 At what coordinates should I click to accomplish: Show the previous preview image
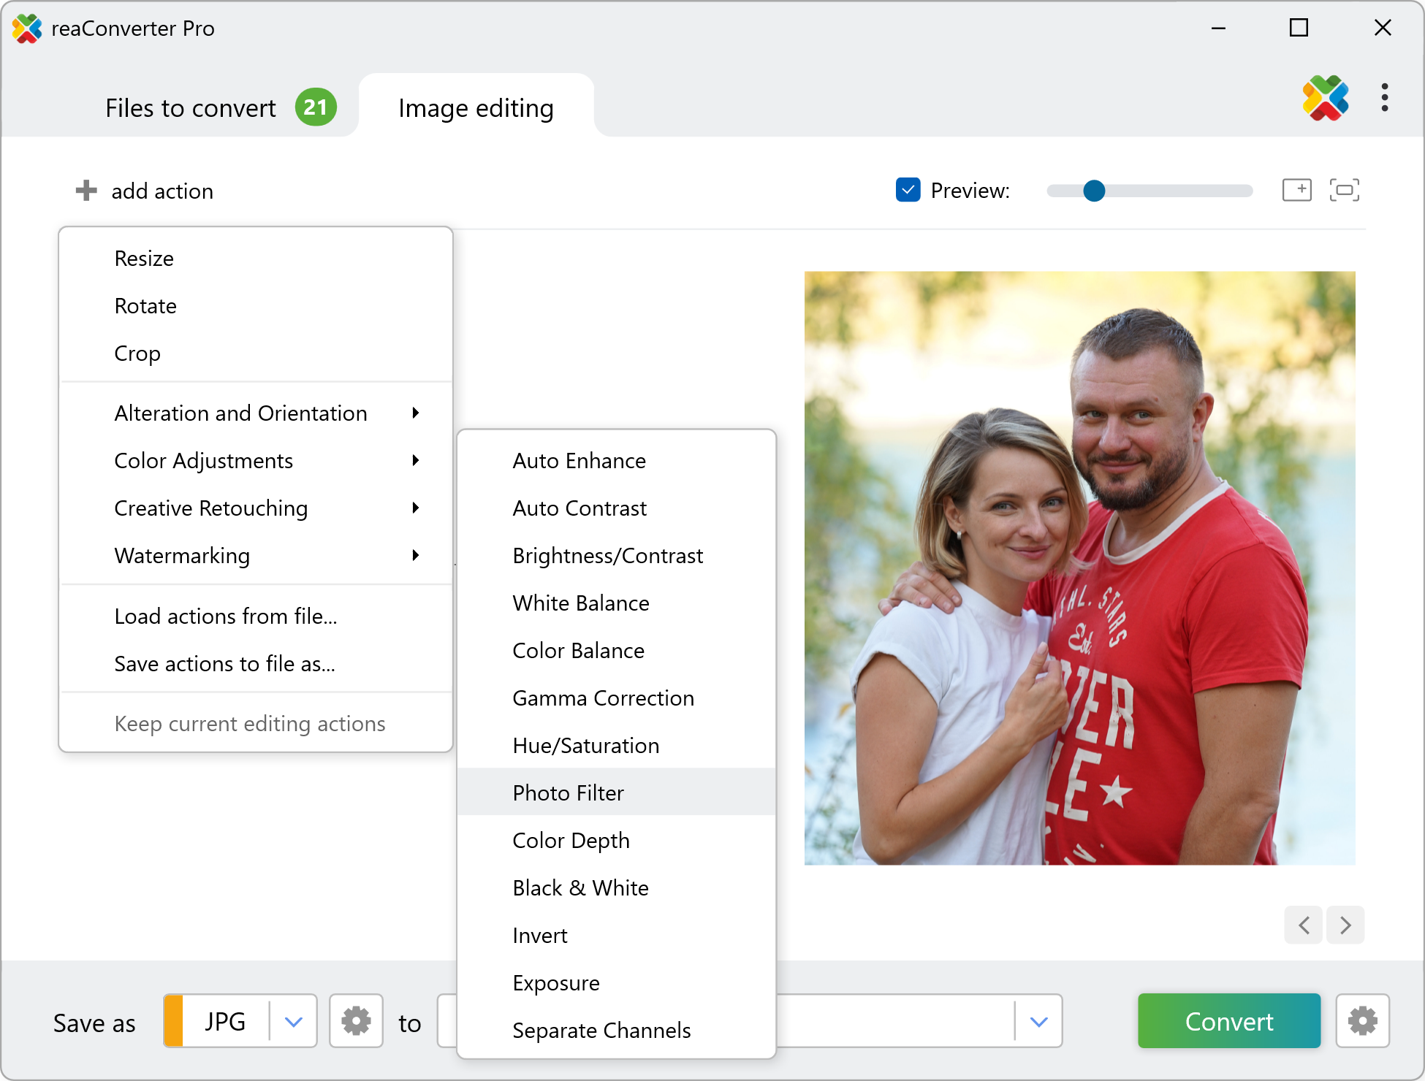pyautogui.click(x=1304, y=925)
